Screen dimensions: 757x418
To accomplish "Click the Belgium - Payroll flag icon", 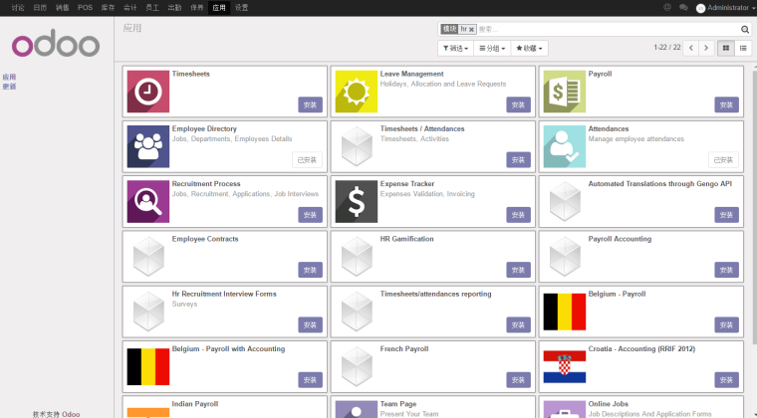I will pos(565,312).
